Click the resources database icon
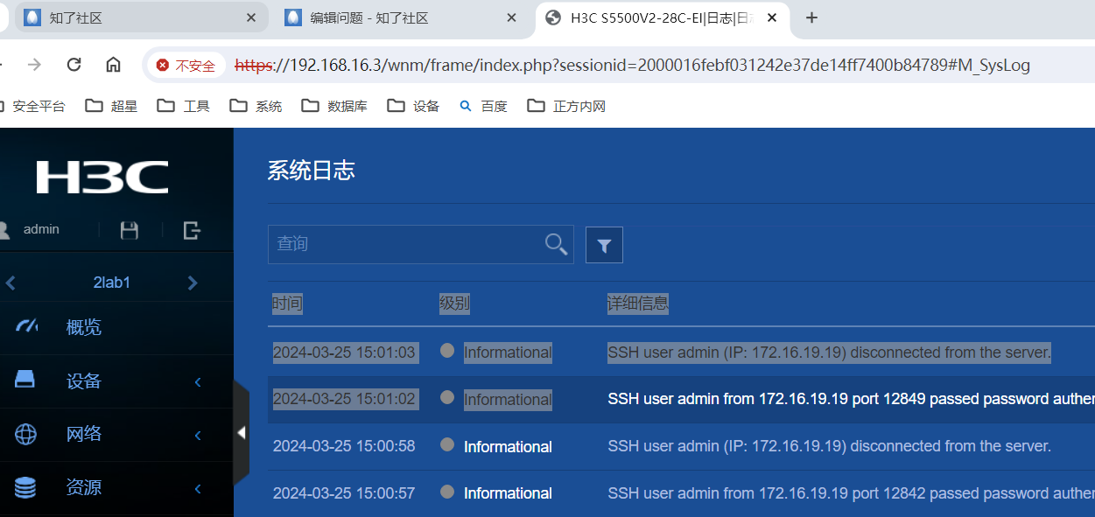 tap(25, 488)
